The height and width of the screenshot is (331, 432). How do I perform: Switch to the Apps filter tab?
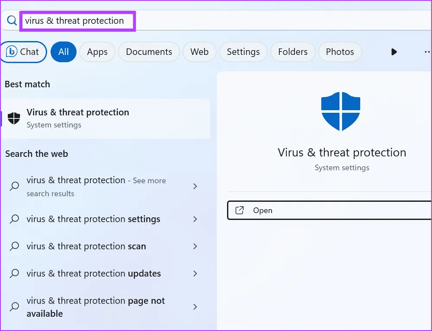tap(97, 52)
